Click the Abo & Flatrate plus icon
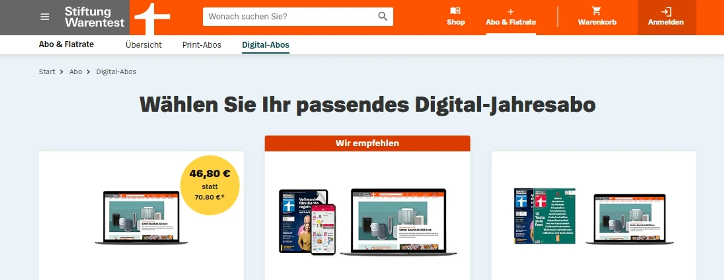724x280 pixels. [x=511, y=12]
